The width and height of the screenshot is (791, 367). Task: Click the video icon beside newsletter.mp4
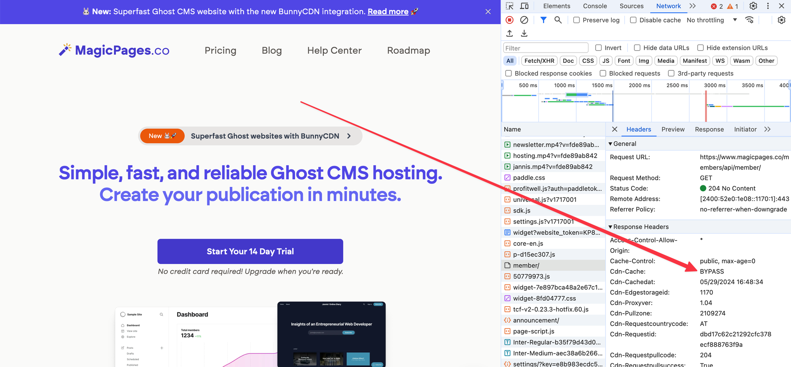[x=507, y=145]
